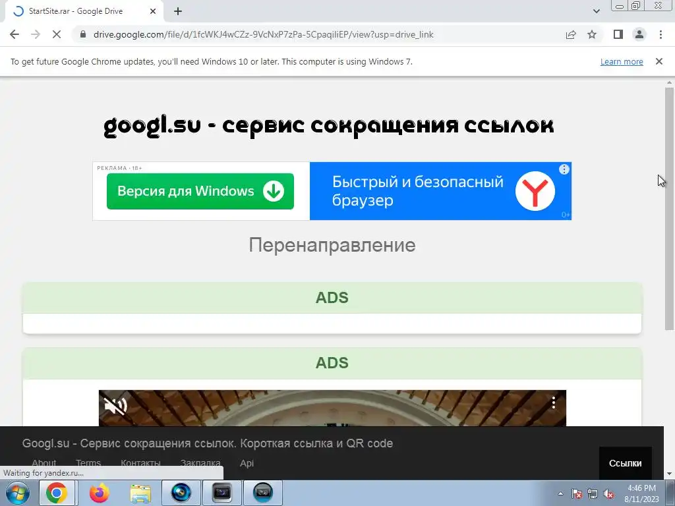
Task: Open the Chrome profile avatar
Action: [x=639, y=34]
